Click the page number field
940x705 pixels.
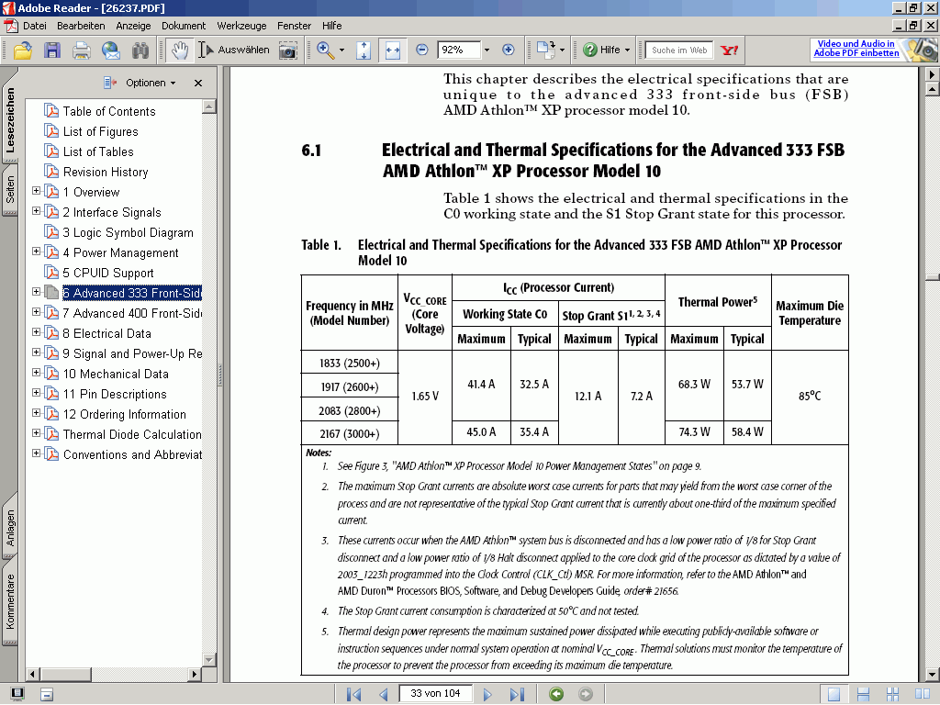point(436,694)
